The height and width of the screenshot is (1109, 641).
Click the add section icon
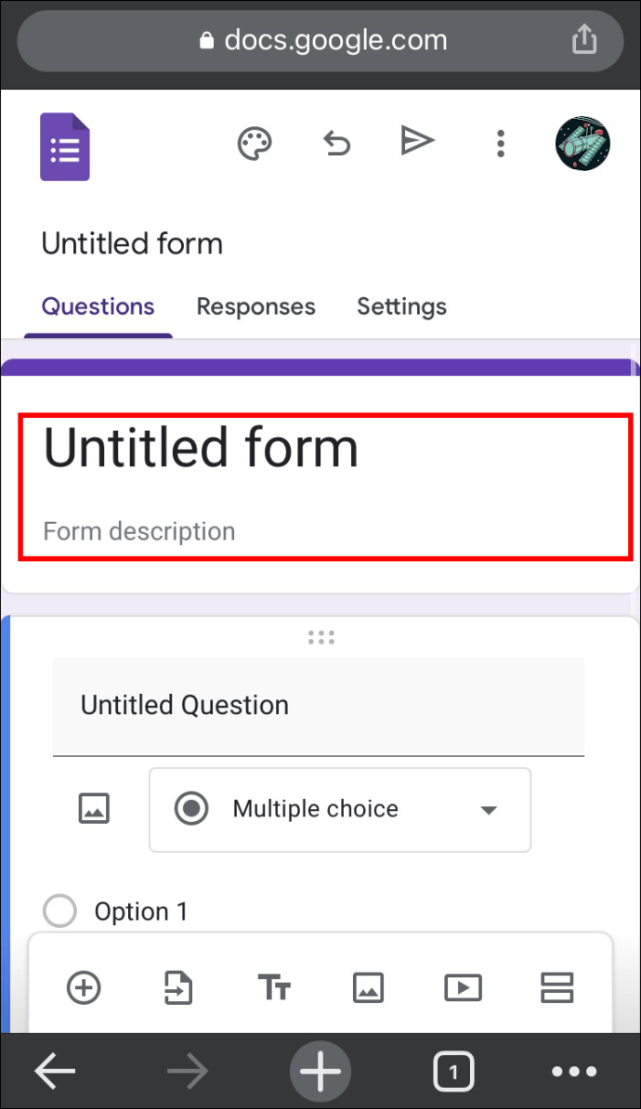pos(556,987)
